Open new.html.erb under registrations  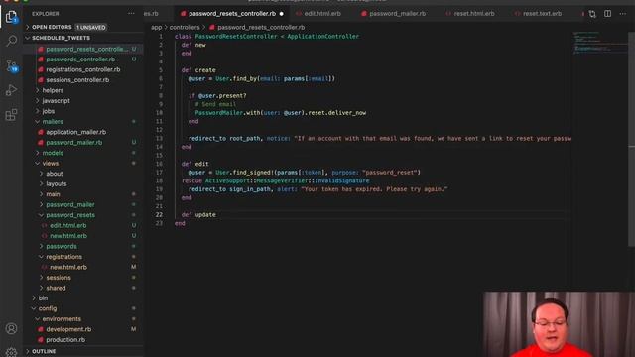click(68, 267)
